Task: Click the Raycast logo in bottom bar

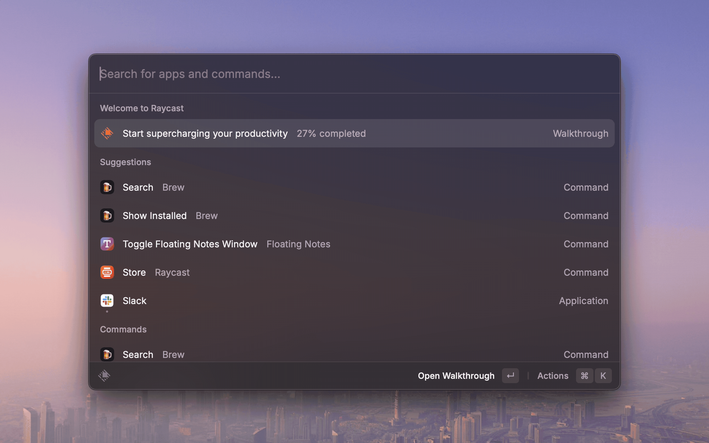Action: point(105,376)
